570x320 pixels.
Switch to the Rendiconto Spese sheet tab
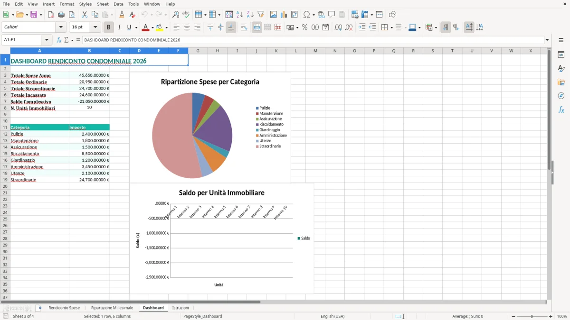pyautogui.click(x=64, y=308)
